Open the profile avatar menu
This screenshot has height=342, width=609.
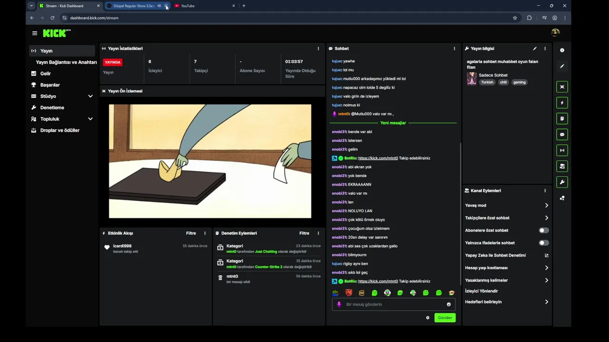[x=555, y=32]
